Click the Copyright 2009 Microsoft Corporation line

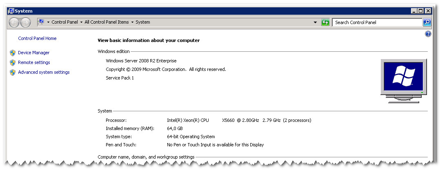click(166, 69)
